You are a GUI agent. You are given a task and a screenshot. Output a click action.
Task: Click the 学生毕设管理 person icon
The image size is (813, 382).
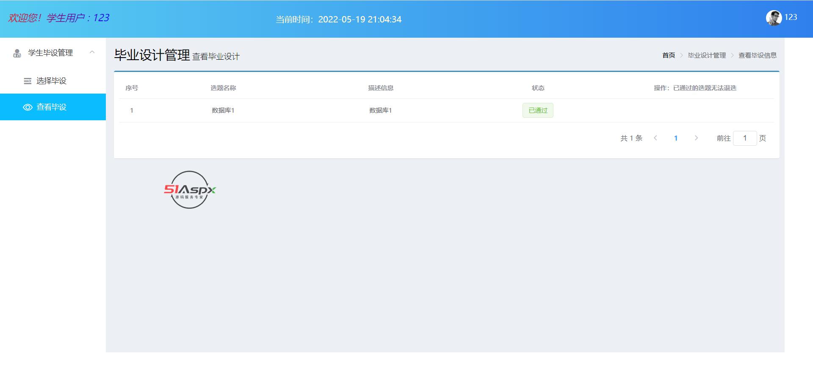tap(17, 53)
